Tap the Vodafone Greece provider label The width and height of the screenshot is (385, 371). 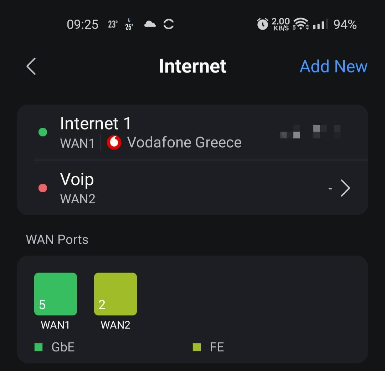pos(184,142)
